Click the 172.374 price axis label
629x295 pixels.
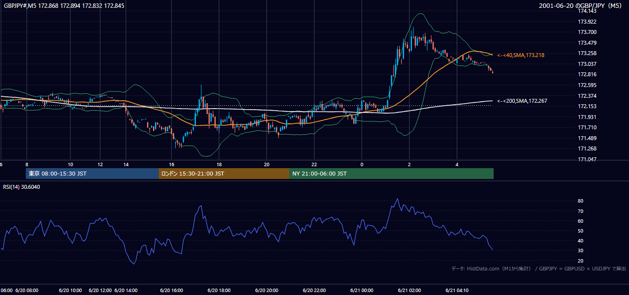click(x=587, y=96)
